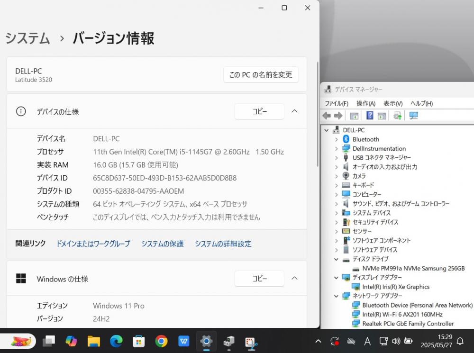474x353 pixels.
Task: Collapse the Windows の仕様 section chevron
Action: pos(294,278)
